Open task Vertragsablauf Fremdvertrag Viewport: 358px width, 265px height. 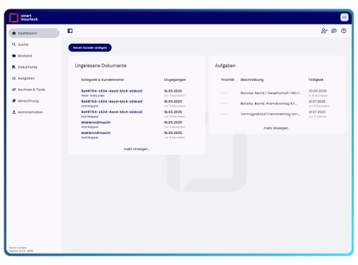pyautogui.click(x=270, y=114)
